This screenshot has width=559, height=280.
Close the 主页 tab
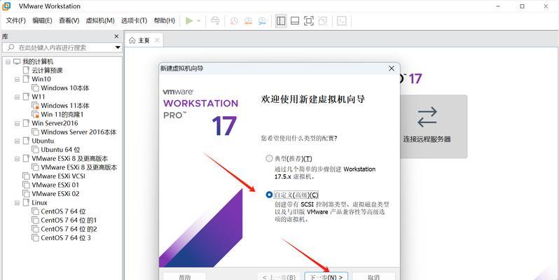coord(157,41)
